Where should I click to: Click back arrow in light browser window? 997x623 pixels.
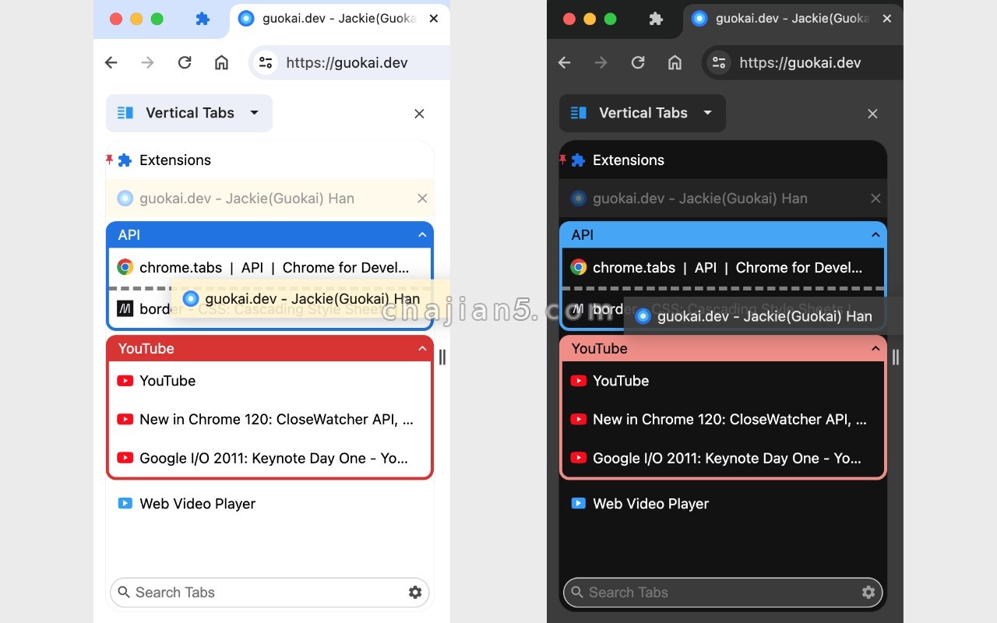tap(111, 63)
